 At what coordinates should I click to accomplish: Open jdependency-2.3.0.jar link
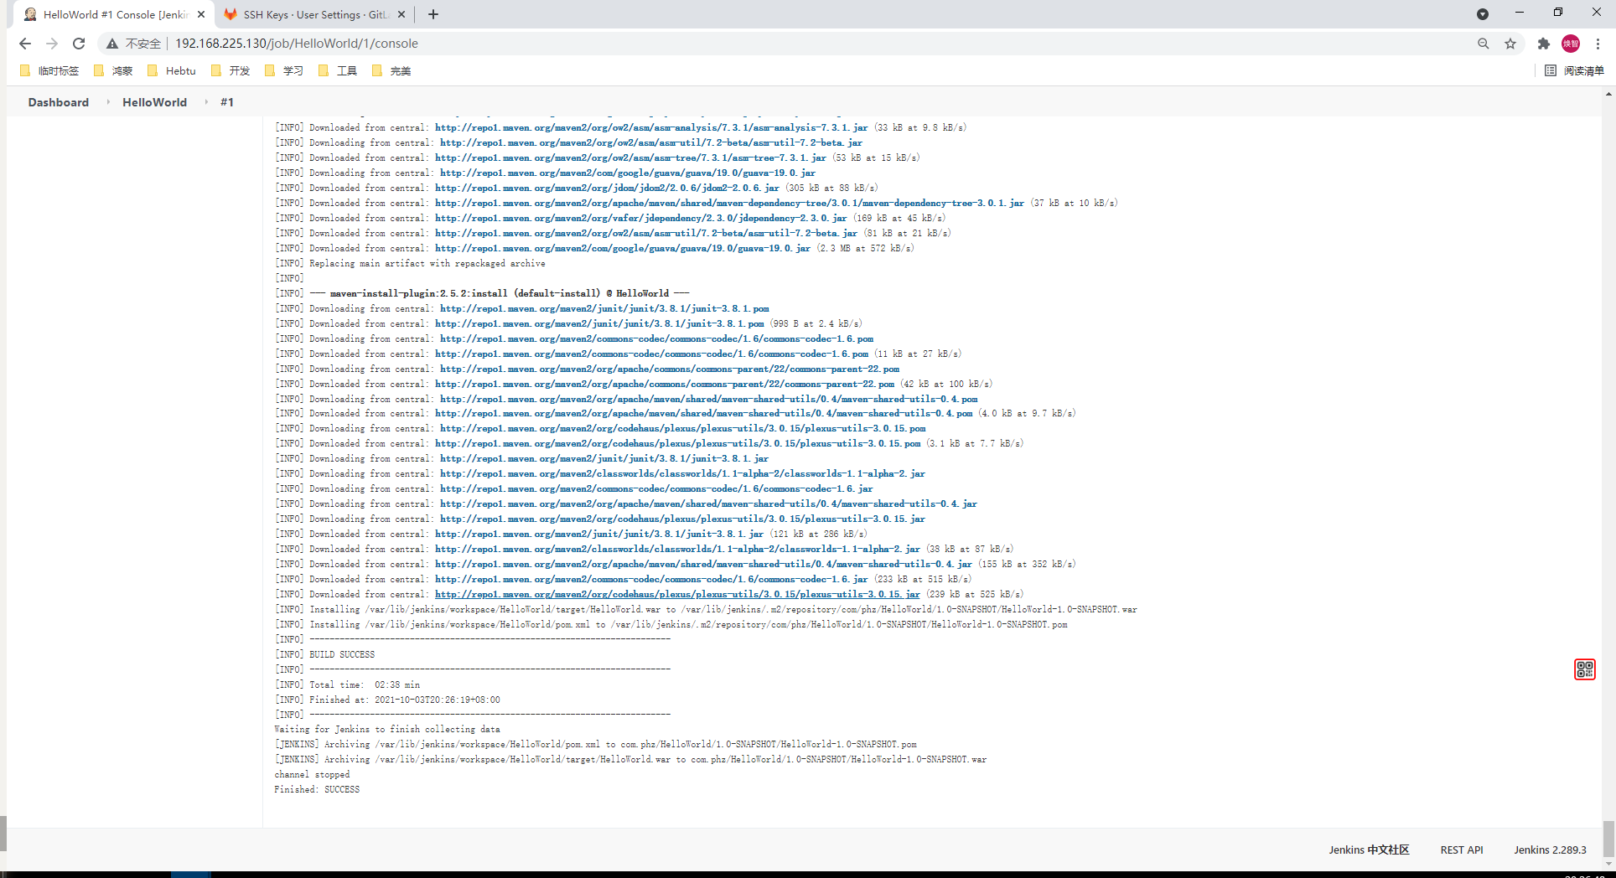(x=640, y=218)
